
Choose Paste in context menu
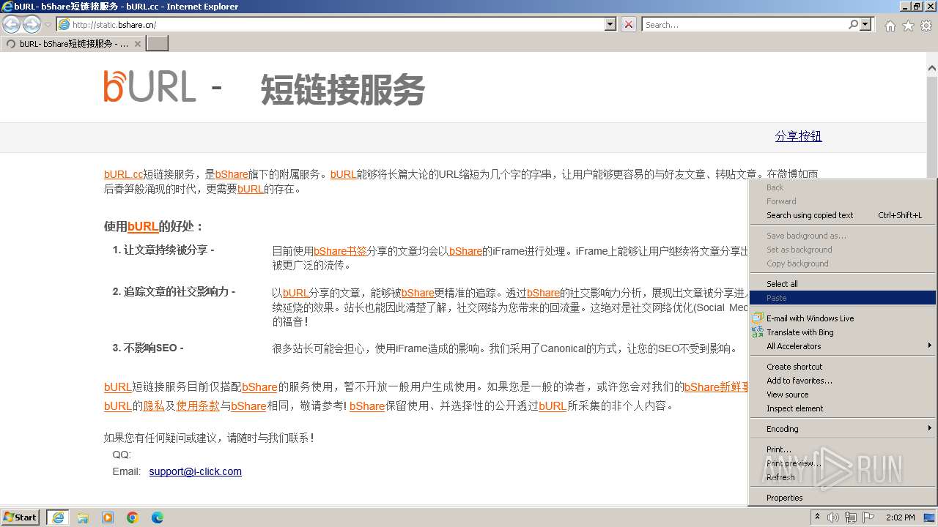pos(843,298)
